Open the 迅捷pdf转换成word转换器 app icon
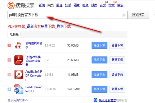 (19, 60)
